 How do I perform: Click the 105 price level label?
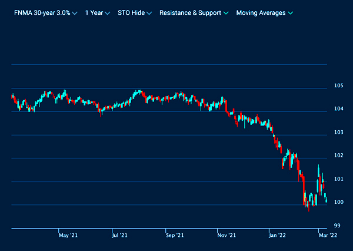coord(338,85)
